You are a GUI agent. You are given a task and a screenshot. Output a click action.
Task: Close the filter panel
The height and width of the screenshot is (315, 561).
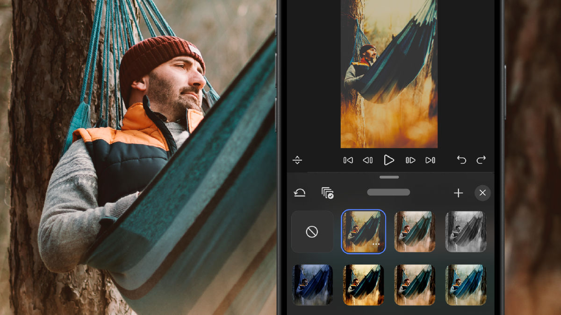tap(482, 193)
